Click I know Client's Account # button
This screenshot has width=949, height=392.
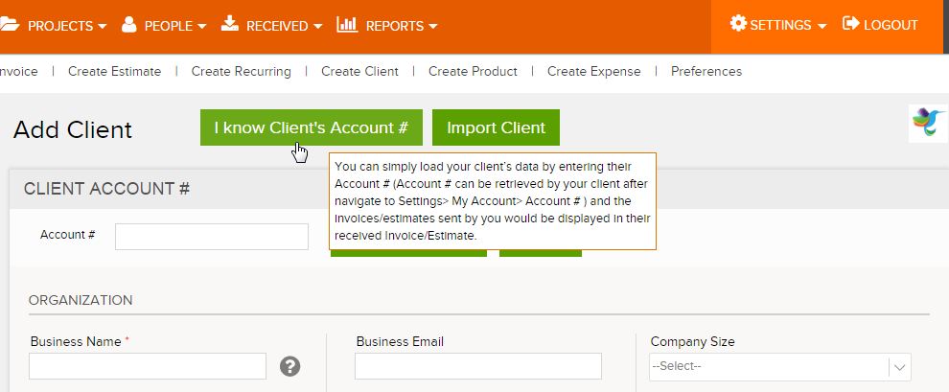311,127
